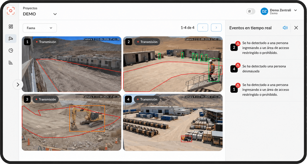Open camera 4 warehouse video feed
This screenshot has height=164, width=307.
click(173, 122)
